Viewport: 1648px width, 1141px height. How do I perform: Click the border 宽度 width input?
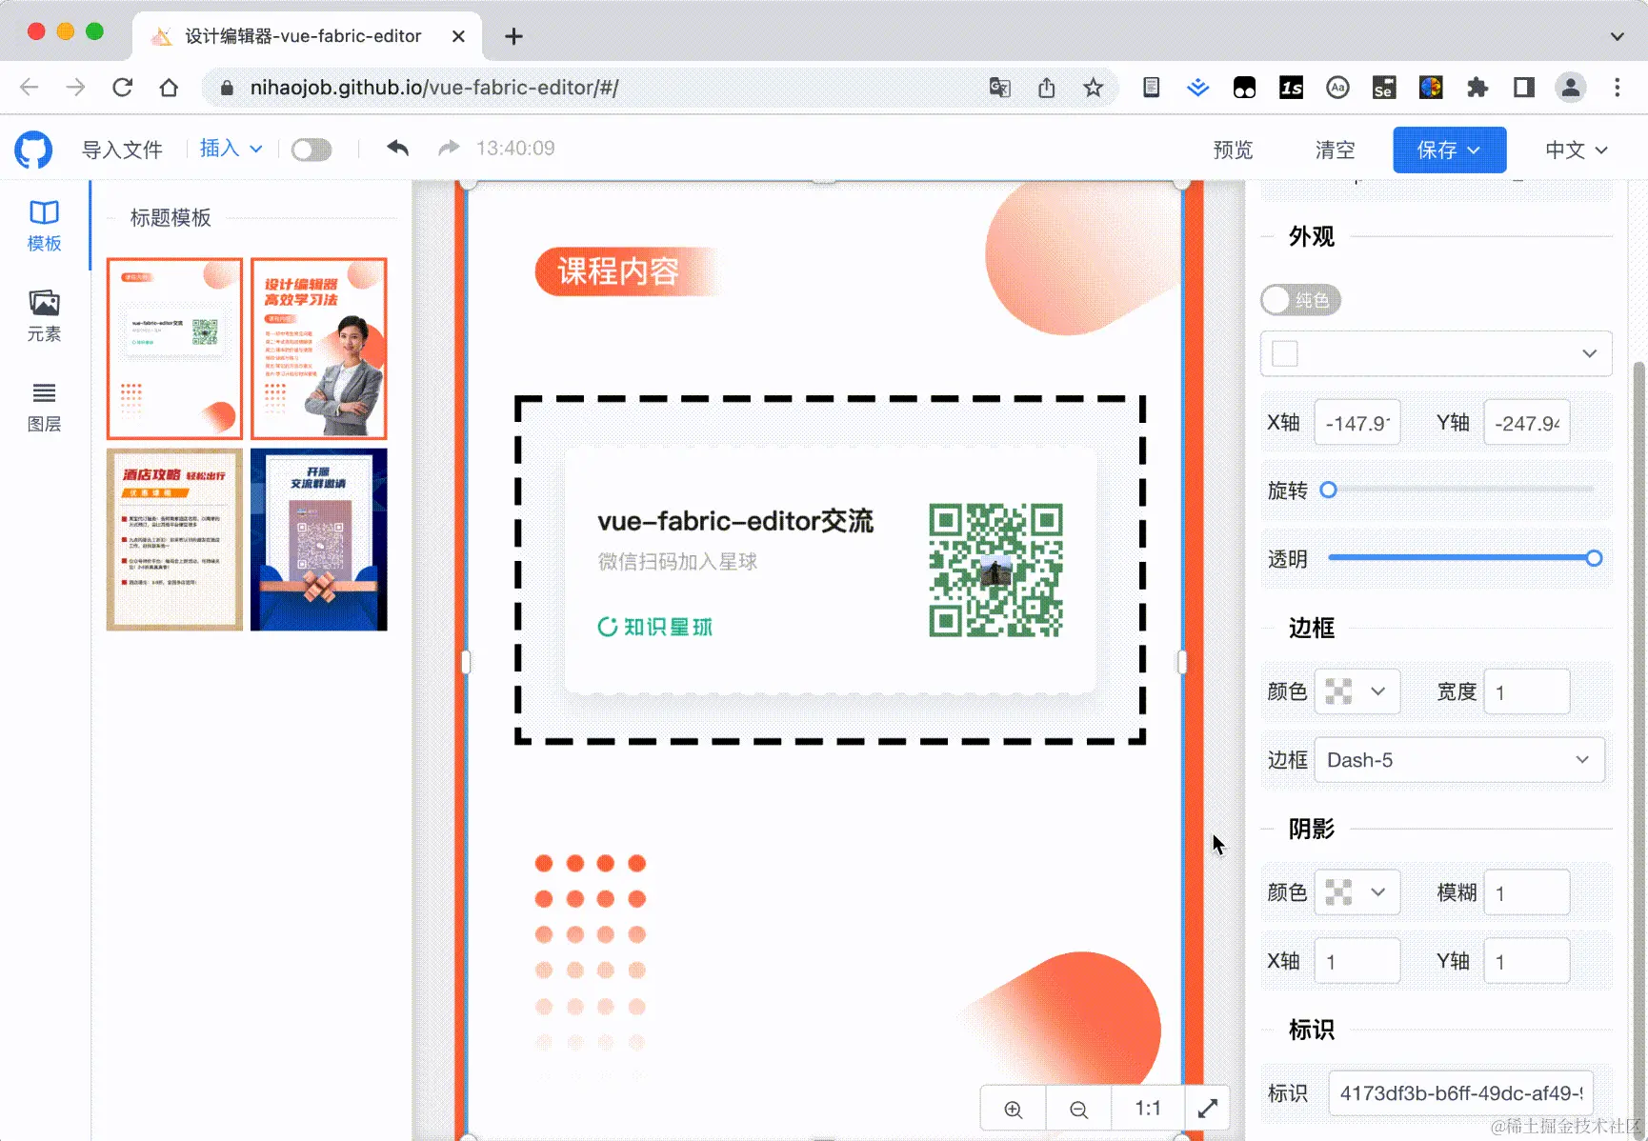[1526, 691]
